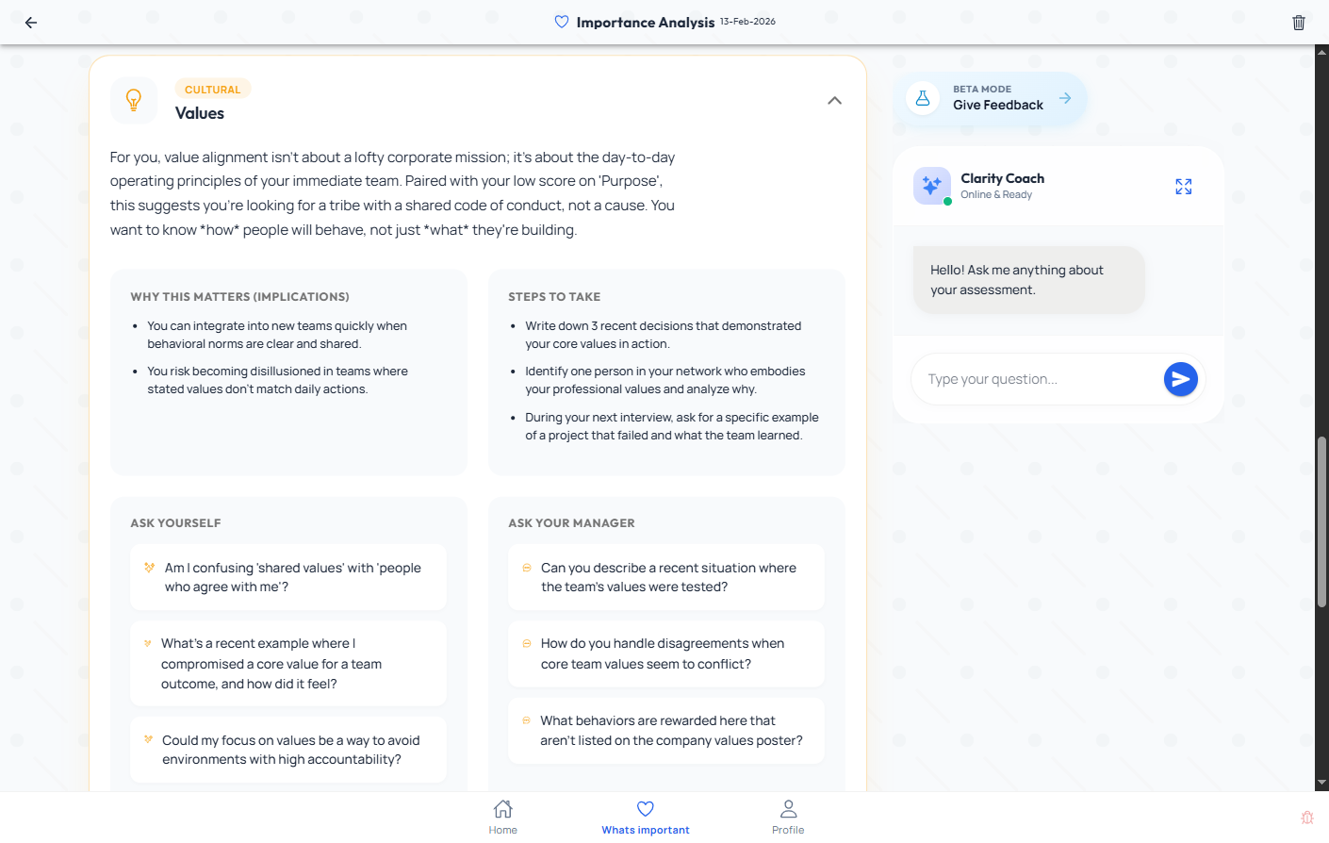Select the question about avoiding accountability

point(287,749)
